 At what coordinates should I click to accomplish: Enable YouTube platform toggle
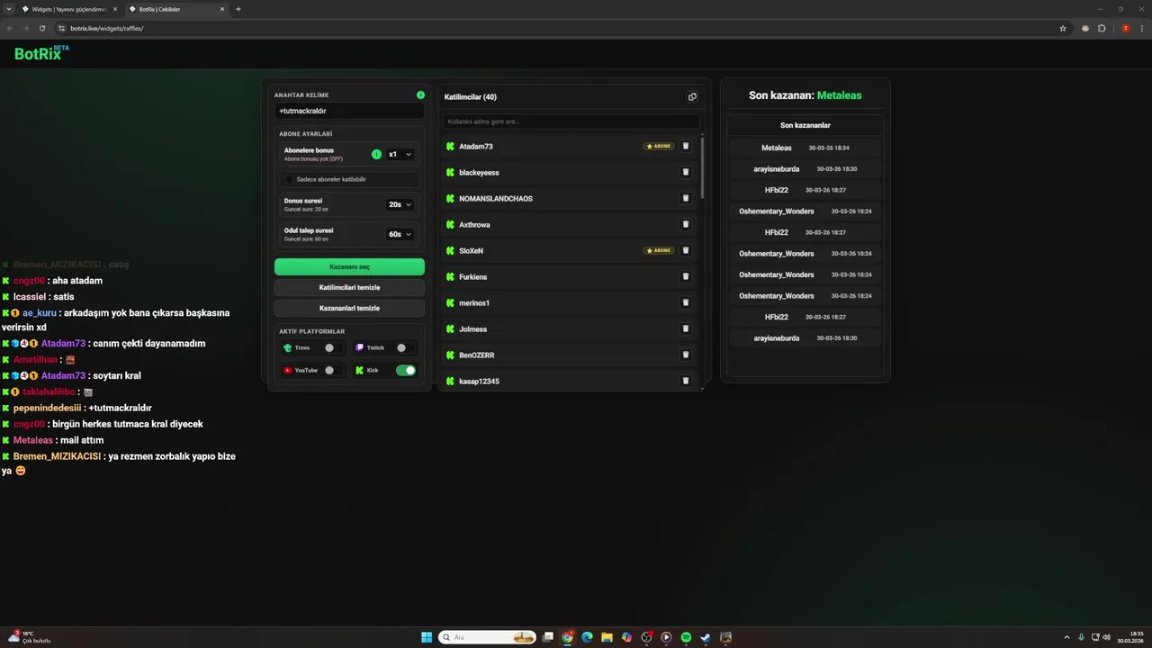(332, 370)
